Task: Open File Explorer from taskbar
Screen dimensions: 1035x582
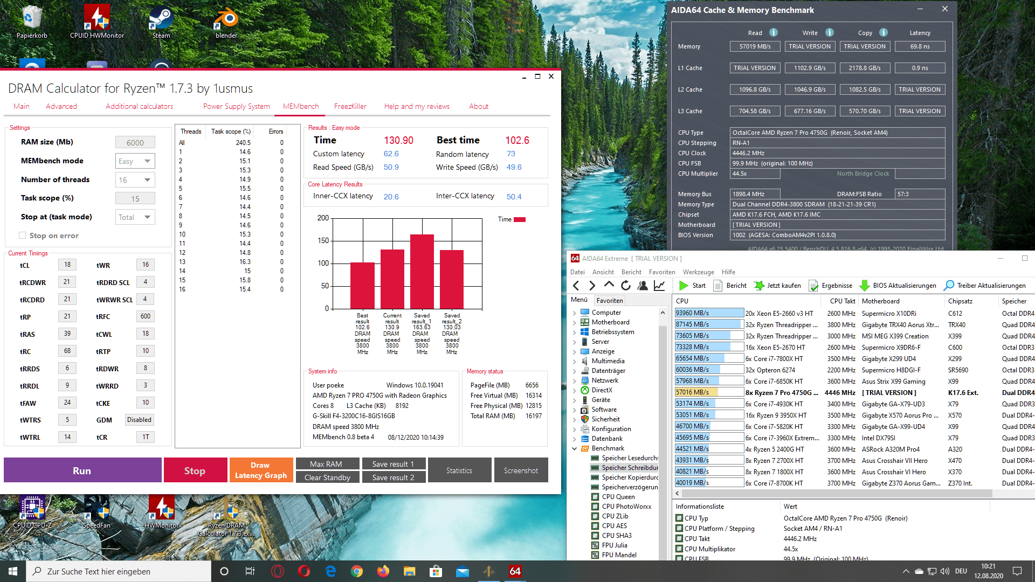Action: [x=410, y=571]
